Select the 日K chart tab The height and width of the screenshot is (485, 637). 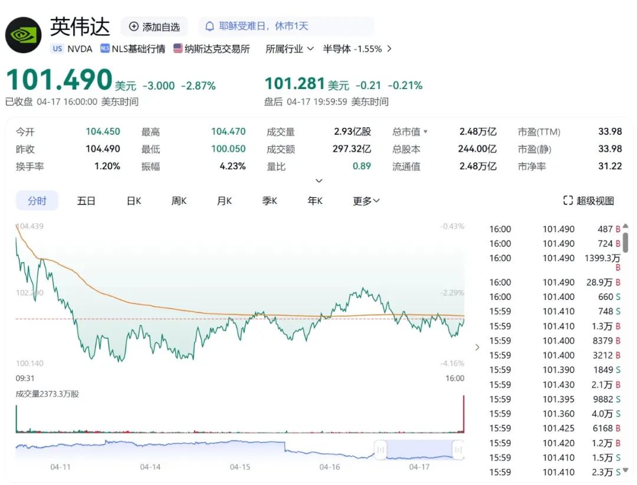pyautogui.click(x=134, y=201)
